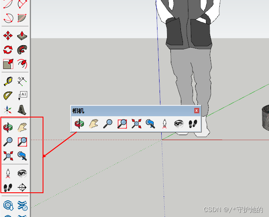Image resolution: width=269 pixels, height=217 pixels.
Task: Click Pan hand in floating 相机 toolbar
Action: [94, 124]
